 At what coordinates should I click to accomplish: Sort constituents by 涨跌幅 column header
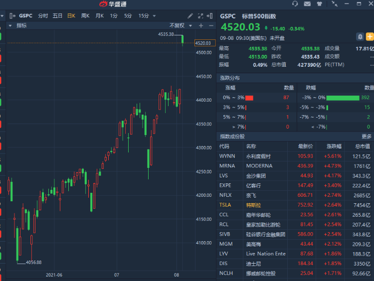(334, 146)
